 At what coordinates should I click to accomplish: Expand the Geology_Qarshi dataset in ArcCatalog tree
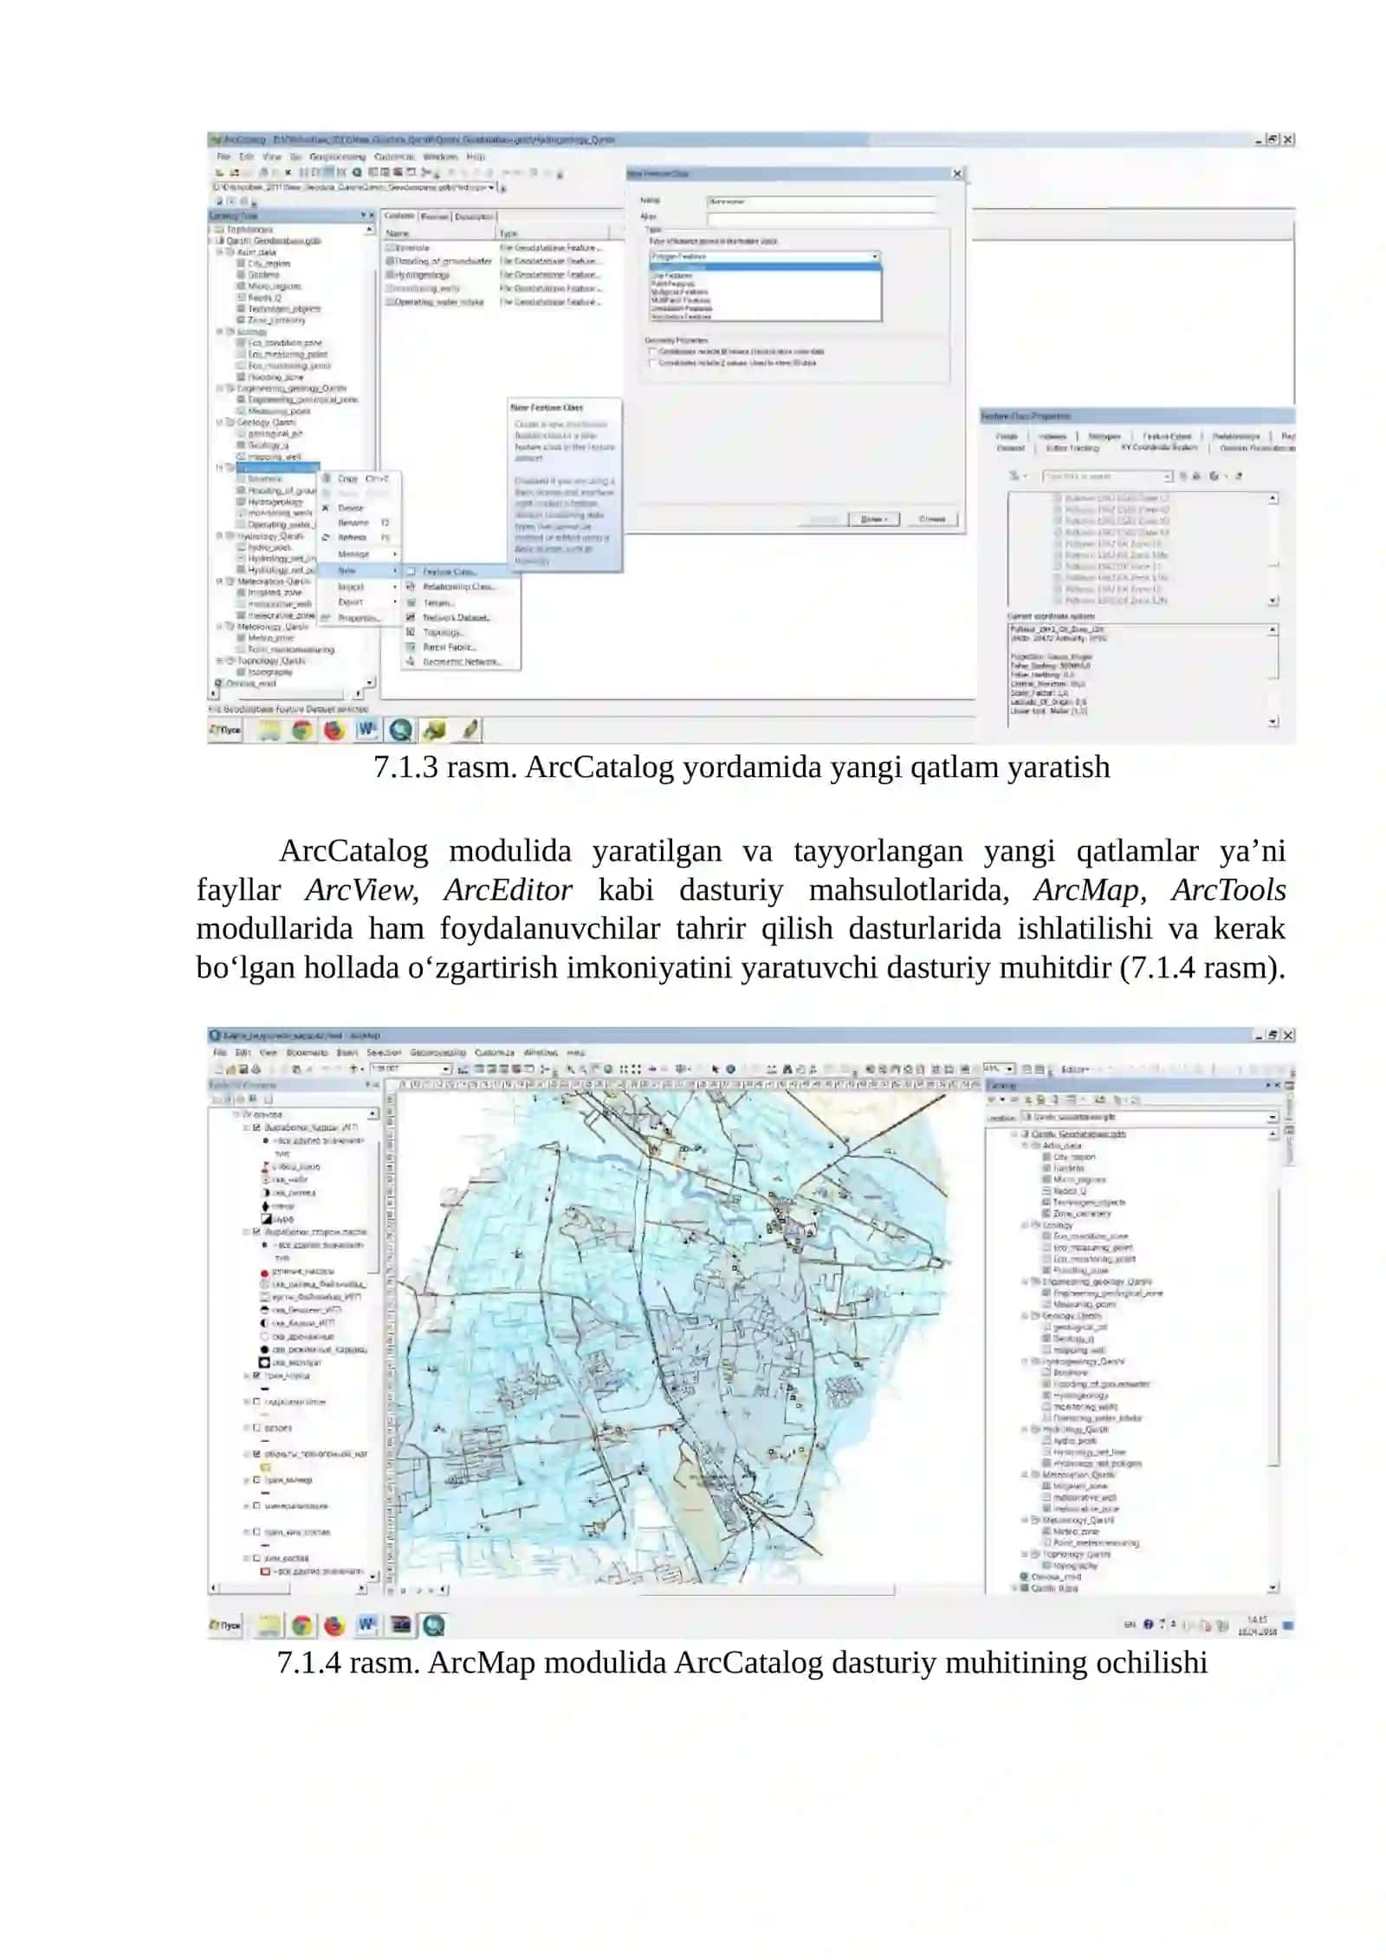tap(220, 423)
